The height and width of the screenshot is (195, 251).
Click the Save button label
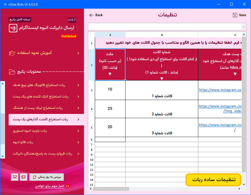tap(242, 15)
